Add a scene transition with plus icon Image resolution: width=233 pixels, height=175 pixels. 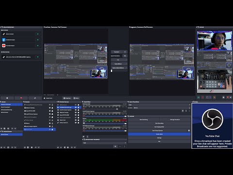(x=183, y=111)
